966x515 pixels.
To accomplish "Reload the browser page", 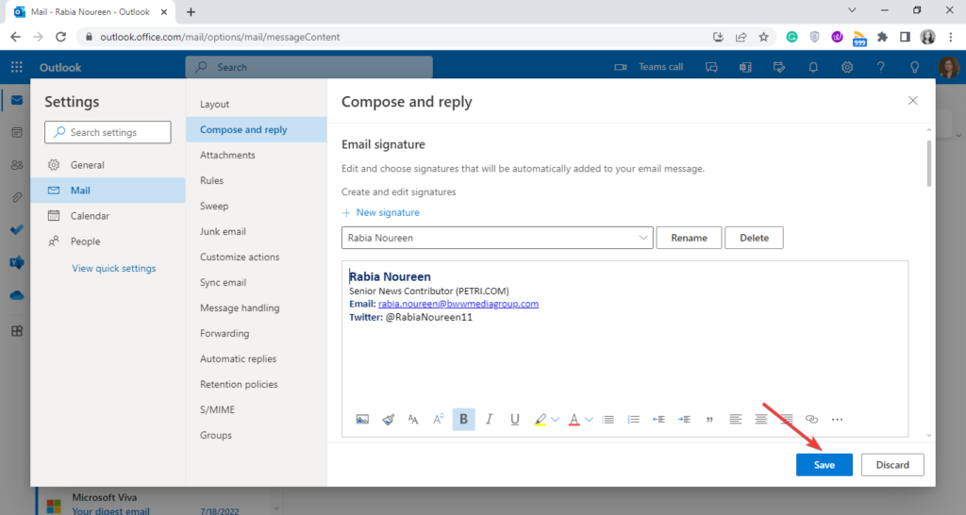I will pos(60,37).
